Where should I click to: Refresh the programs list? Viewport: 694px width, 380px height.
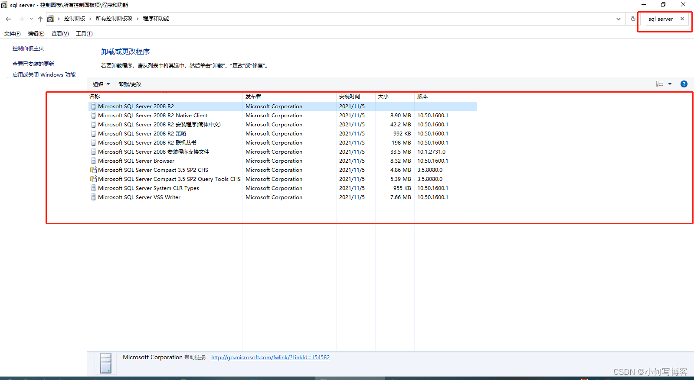[633, 19]
